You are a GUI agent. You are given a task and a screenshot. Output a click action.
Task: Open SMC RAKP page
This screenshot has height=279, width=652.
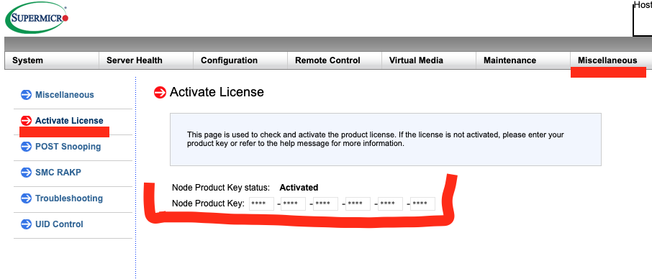pyautogui.click(x=58, y=173)
